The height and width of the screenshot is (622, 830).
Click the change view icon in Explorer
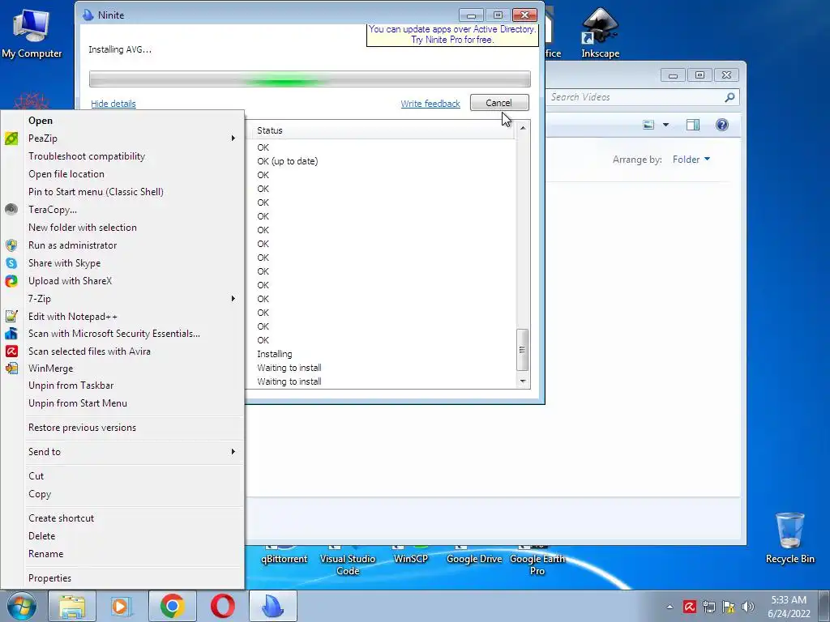(648, 125)
